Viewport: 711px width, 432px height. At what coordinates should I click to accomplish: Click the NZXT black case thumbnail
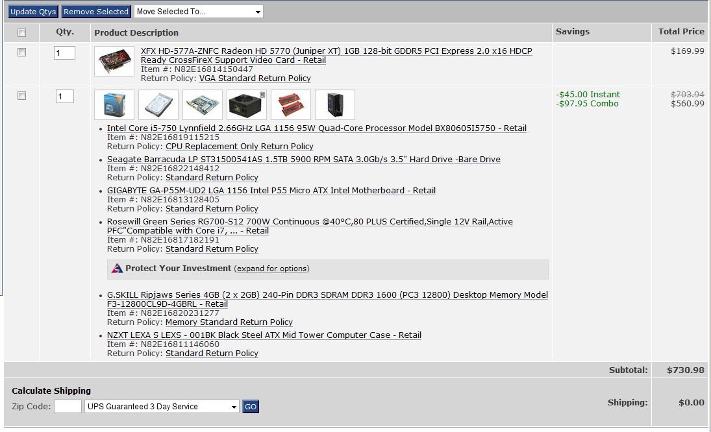click(x=335, y=104)
